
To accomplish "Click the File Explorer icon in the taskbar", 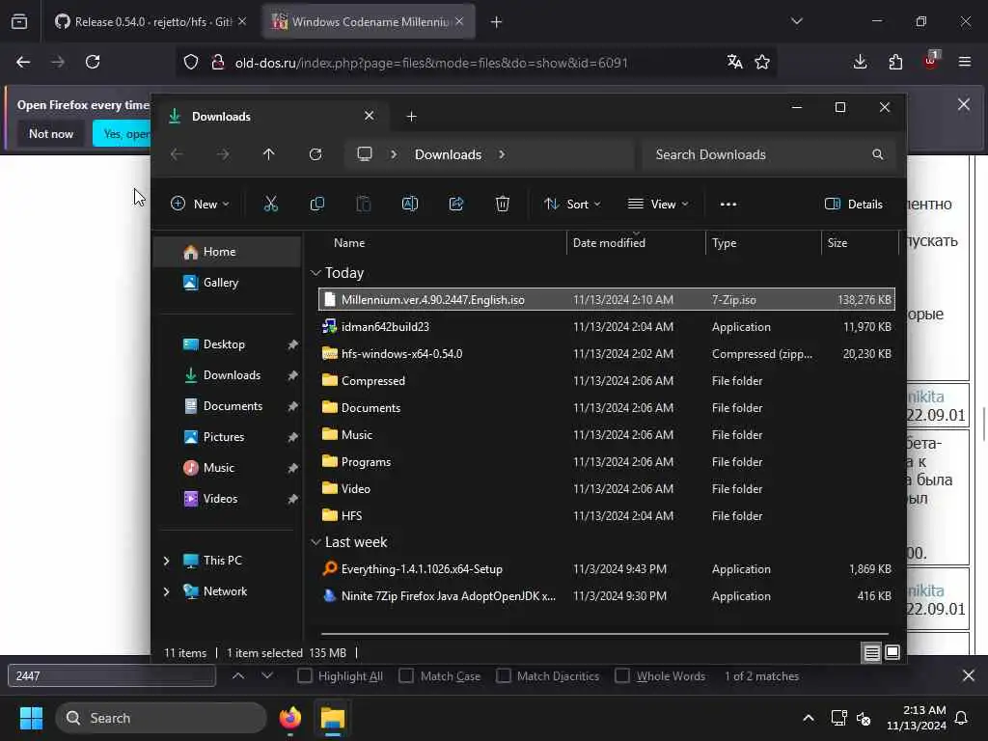I will tap(333, 718).
